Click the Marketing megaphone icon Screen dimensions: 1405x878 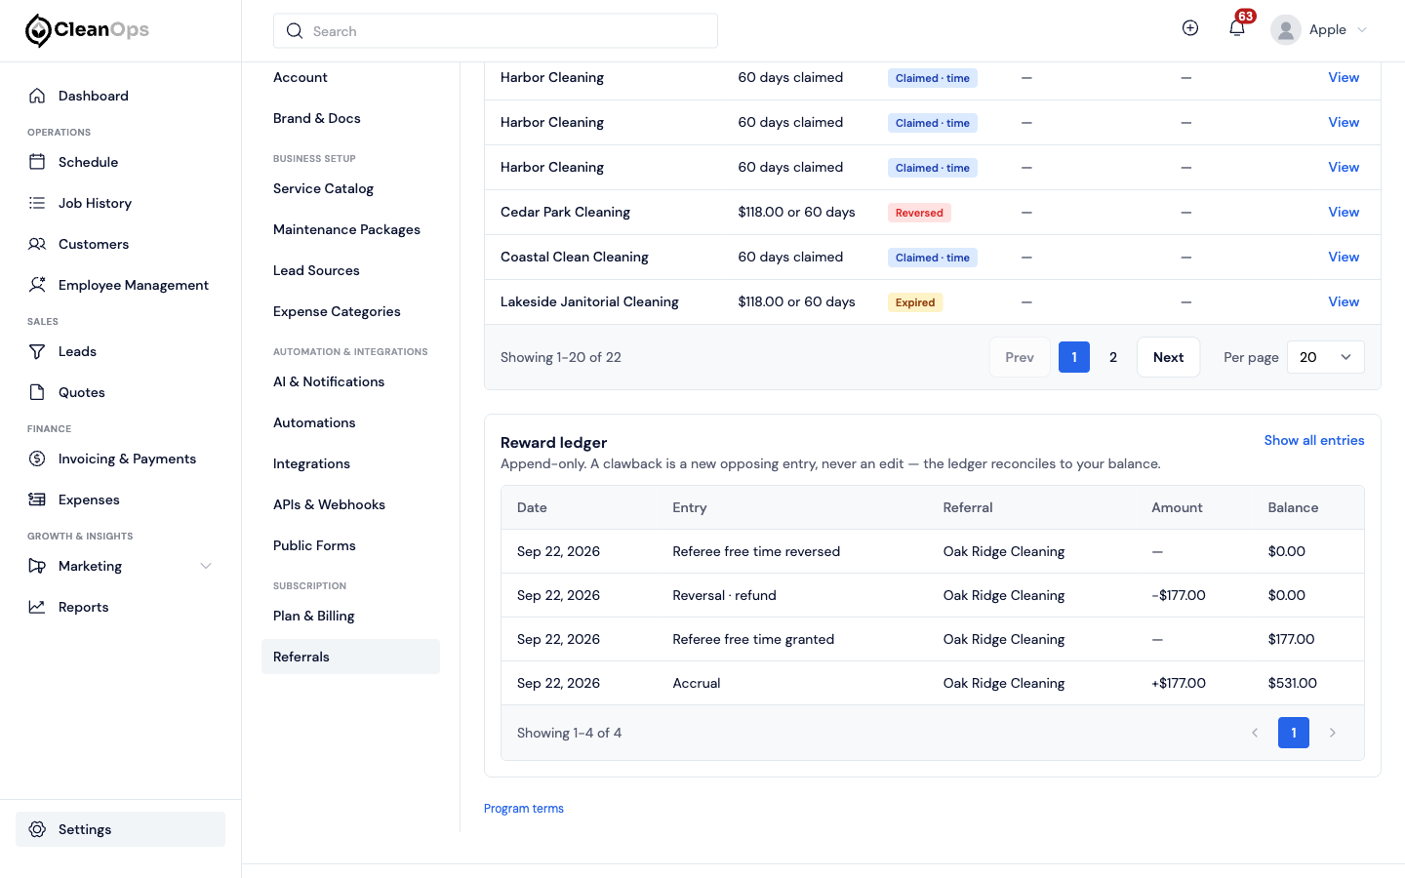[x=37, y=566]
